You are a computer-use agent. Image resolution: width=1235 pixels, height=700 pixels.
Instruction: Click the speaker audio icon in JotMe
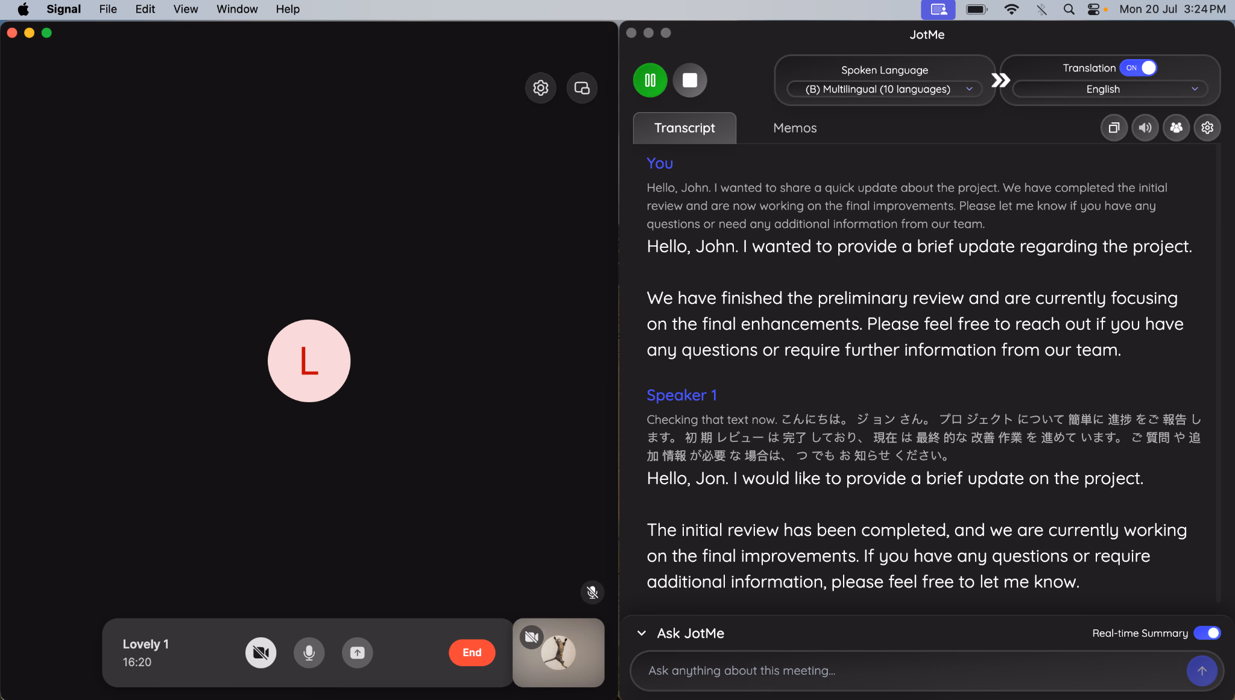click(1145, 128)
